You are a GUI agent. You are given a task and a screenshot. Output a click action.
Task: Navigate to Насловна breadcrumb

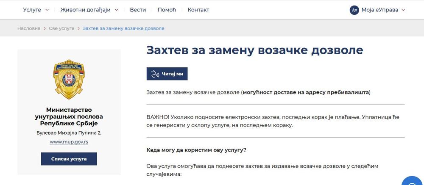click(29, 28)
